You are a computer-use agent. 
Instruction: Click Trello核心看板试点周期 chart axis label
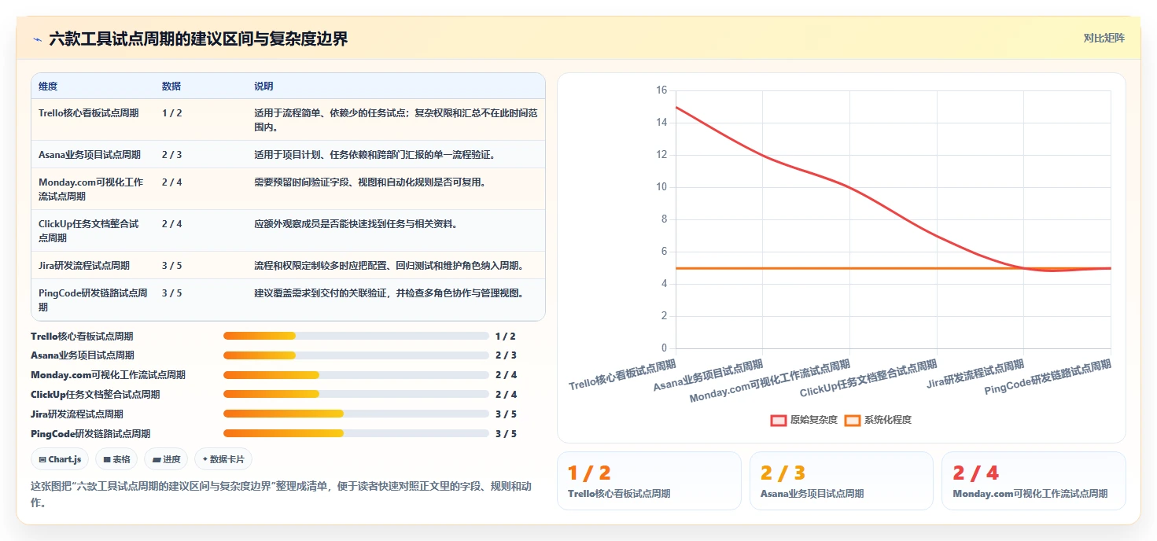(622, 374)
